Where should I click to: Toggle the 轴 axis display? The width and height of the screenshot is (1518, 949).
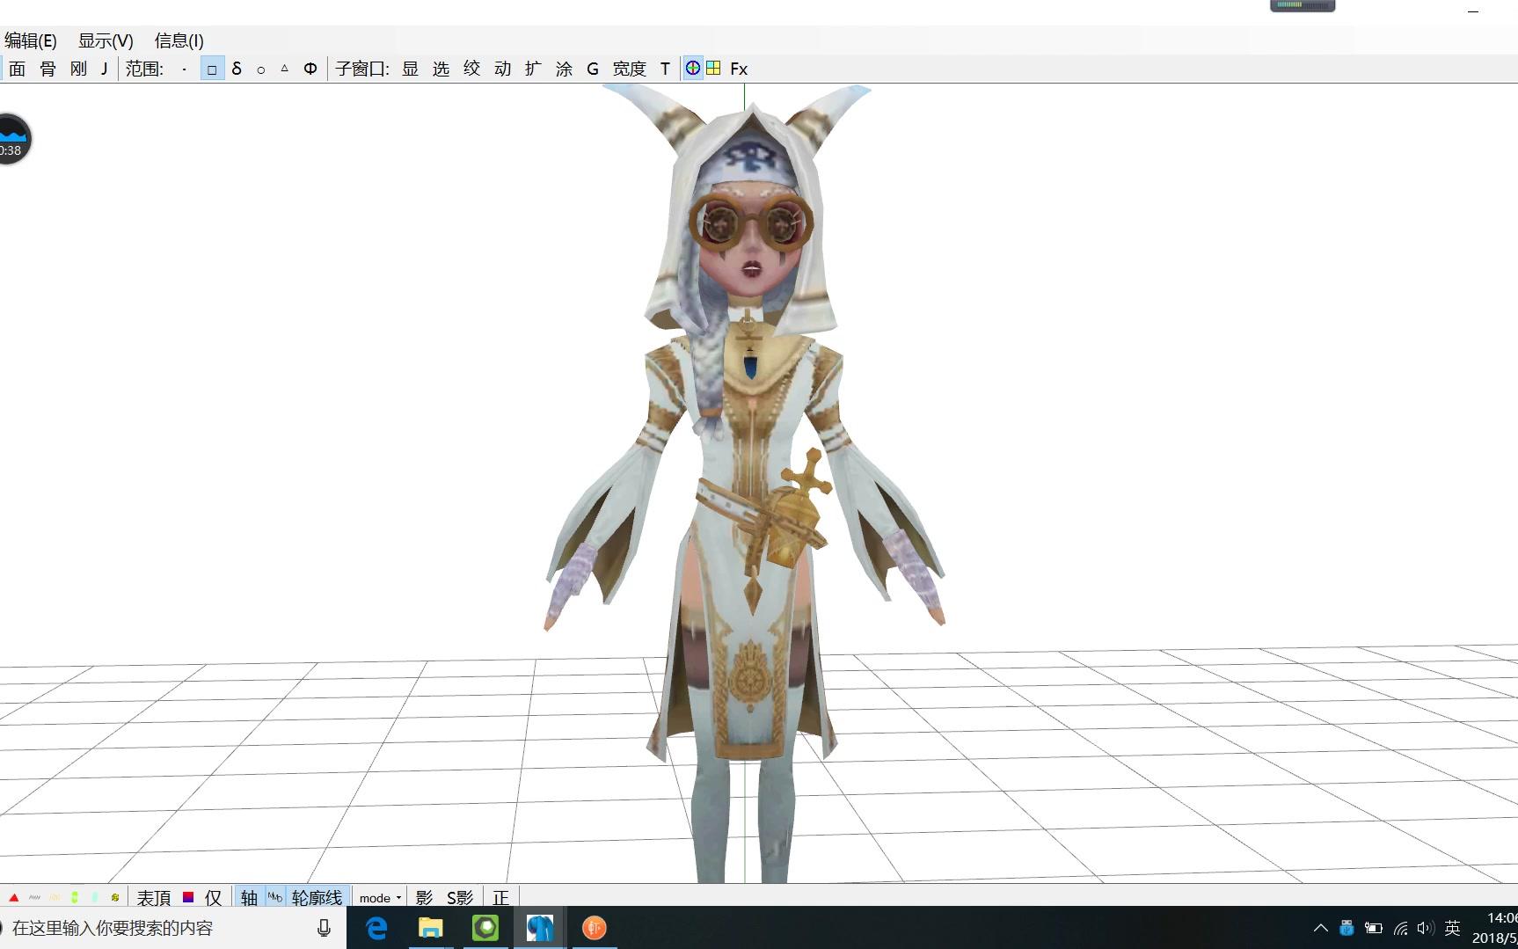pyautogui.click(x=248, y=897)
